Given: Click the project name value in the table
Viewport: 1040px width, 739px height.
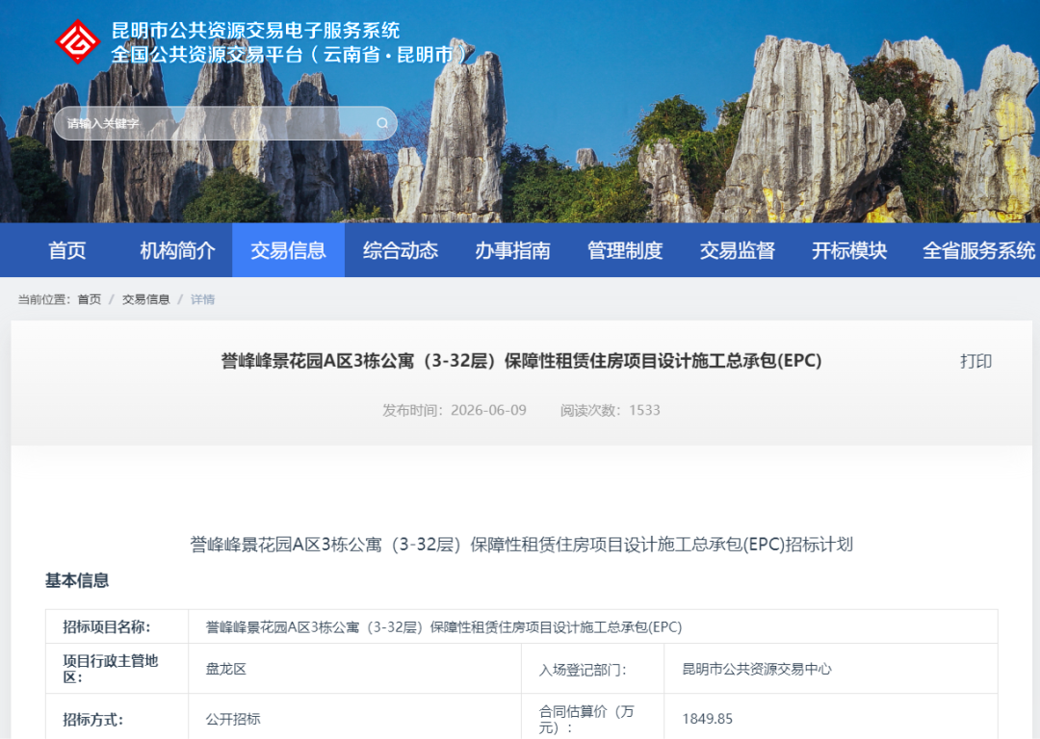Looking at the screenshot, I should [444, 627].
